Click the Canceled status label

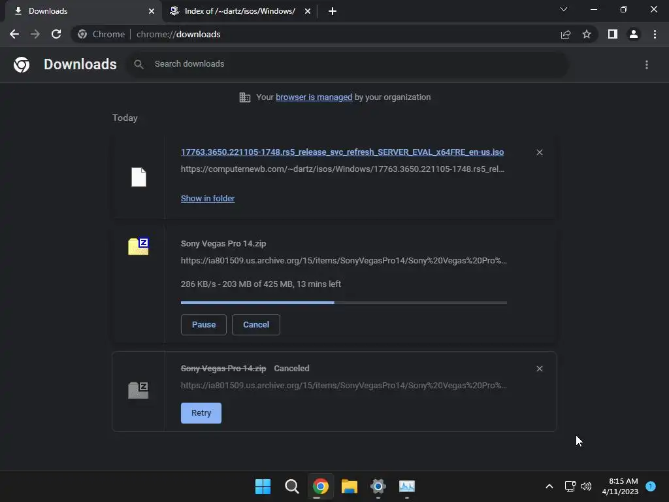(x=291, y=369)
